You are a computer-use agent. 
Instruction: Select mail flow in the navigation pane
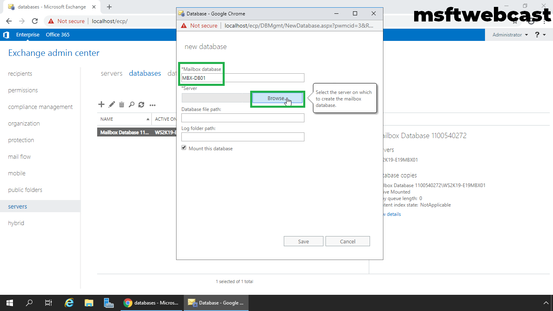(x=19, y=156)
